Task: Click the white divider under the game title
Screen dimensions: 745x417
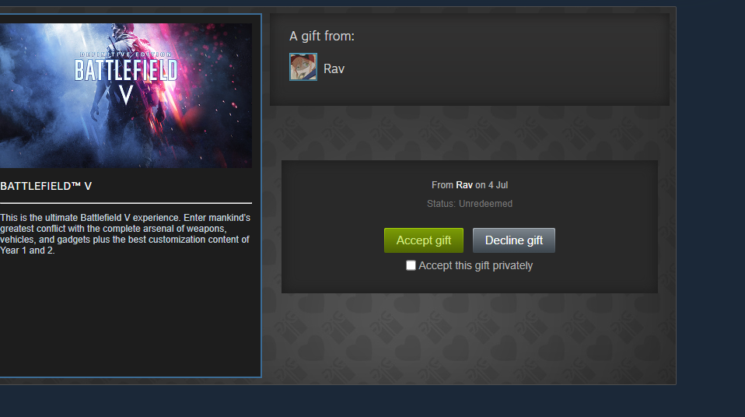Action: (x=126, y=203)
